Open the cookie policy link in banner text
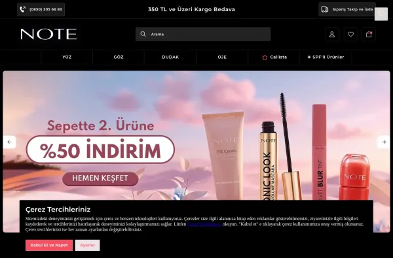Screen dimensions: 393x258 [204, 224]
